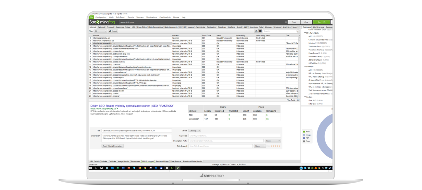Collapse the Structured Data tree section
The image size is (422, 190).
(x=305, y=33)
